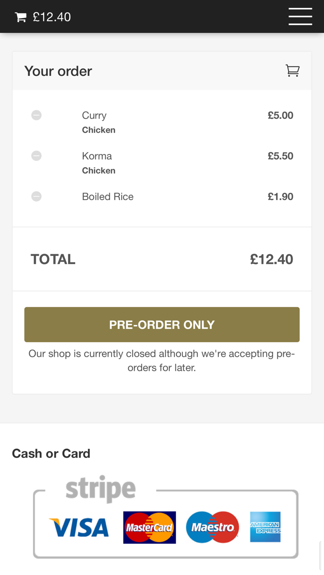Select the Boiled Rice item name
Viewport: 324px width, 575px height.
coord(108,196)
